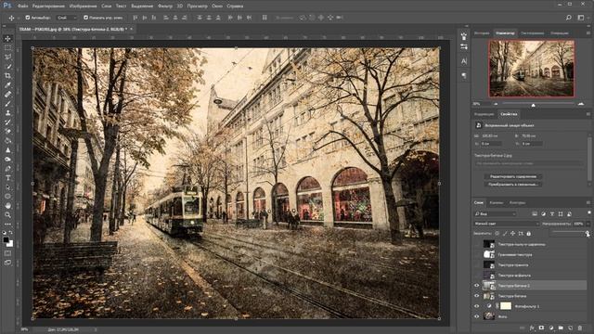The height and width of the screenshot is (334, 594).
Task: Select the Brush tool
Action: coord(7,103)
